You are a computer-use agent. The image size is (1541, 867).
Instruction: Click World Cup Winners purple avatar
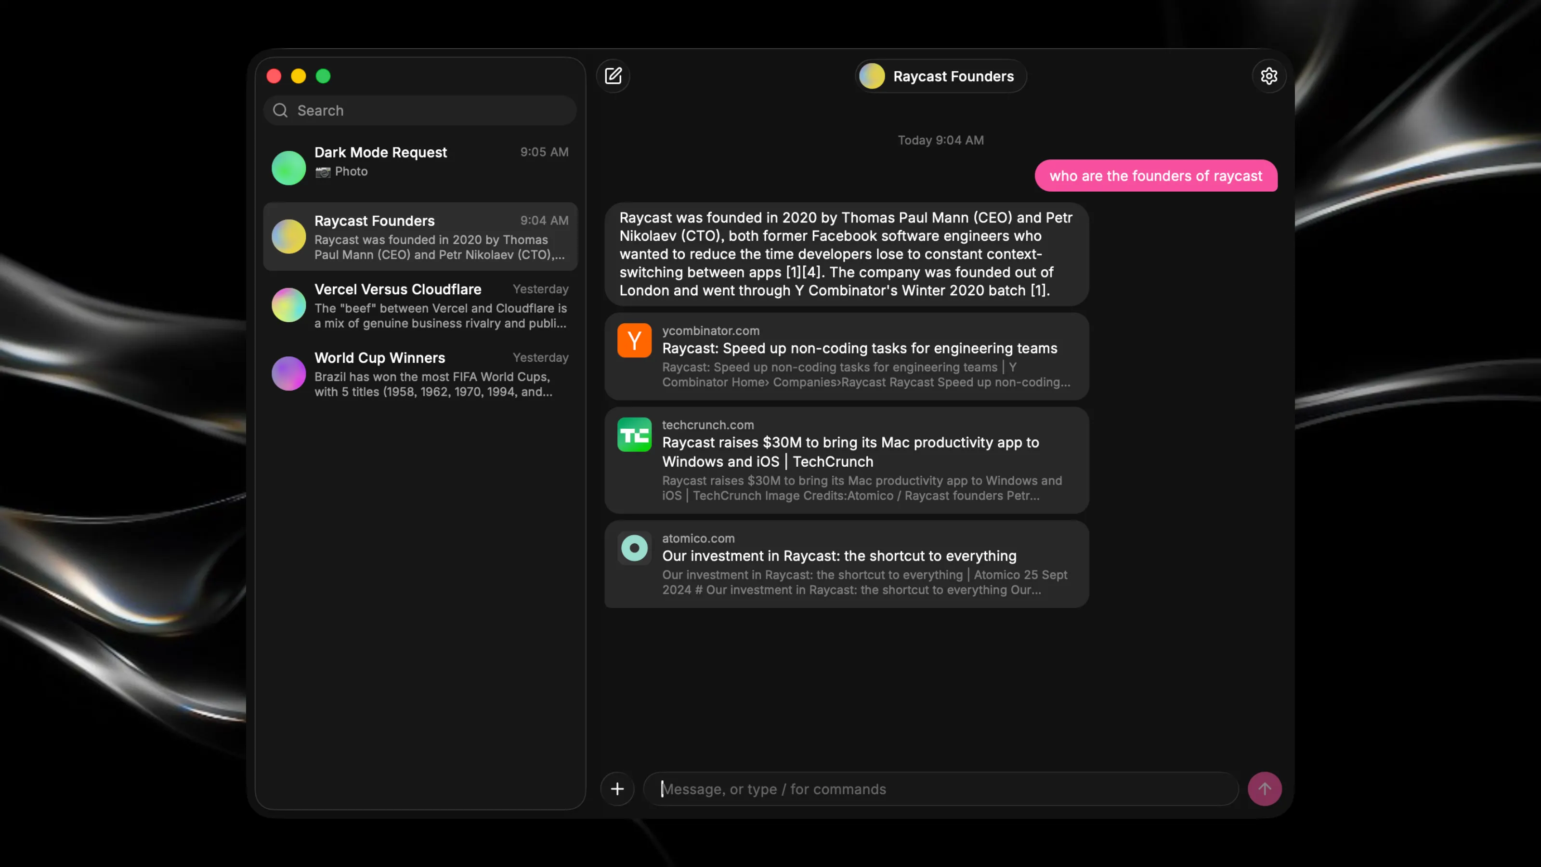pos(289,373)
